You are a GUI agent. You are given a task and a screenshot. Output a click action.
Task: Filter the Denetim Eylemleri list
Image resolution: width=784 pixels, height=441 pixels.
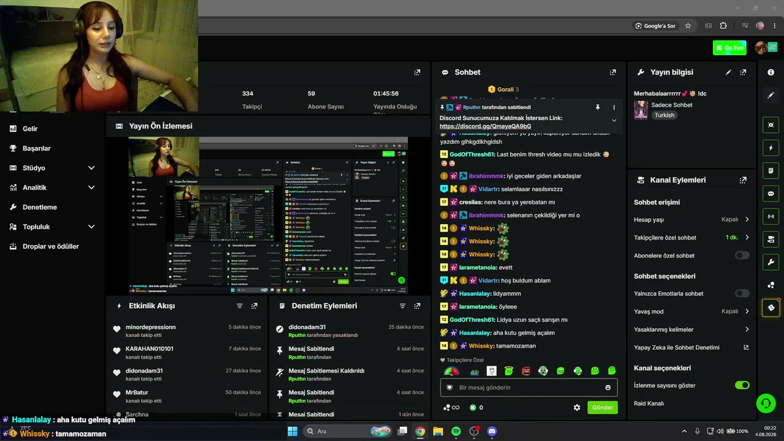(402, 306)
